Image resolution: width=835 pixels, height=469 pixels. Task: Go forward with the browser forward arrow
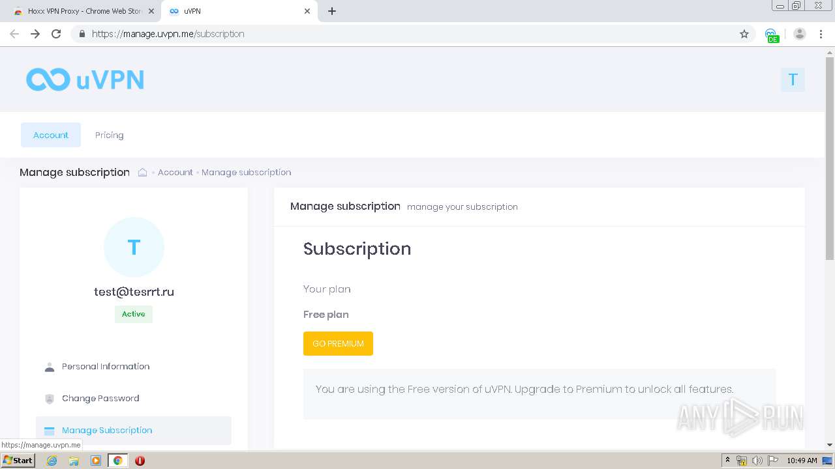pyautogui.click(x=35, y=34)
